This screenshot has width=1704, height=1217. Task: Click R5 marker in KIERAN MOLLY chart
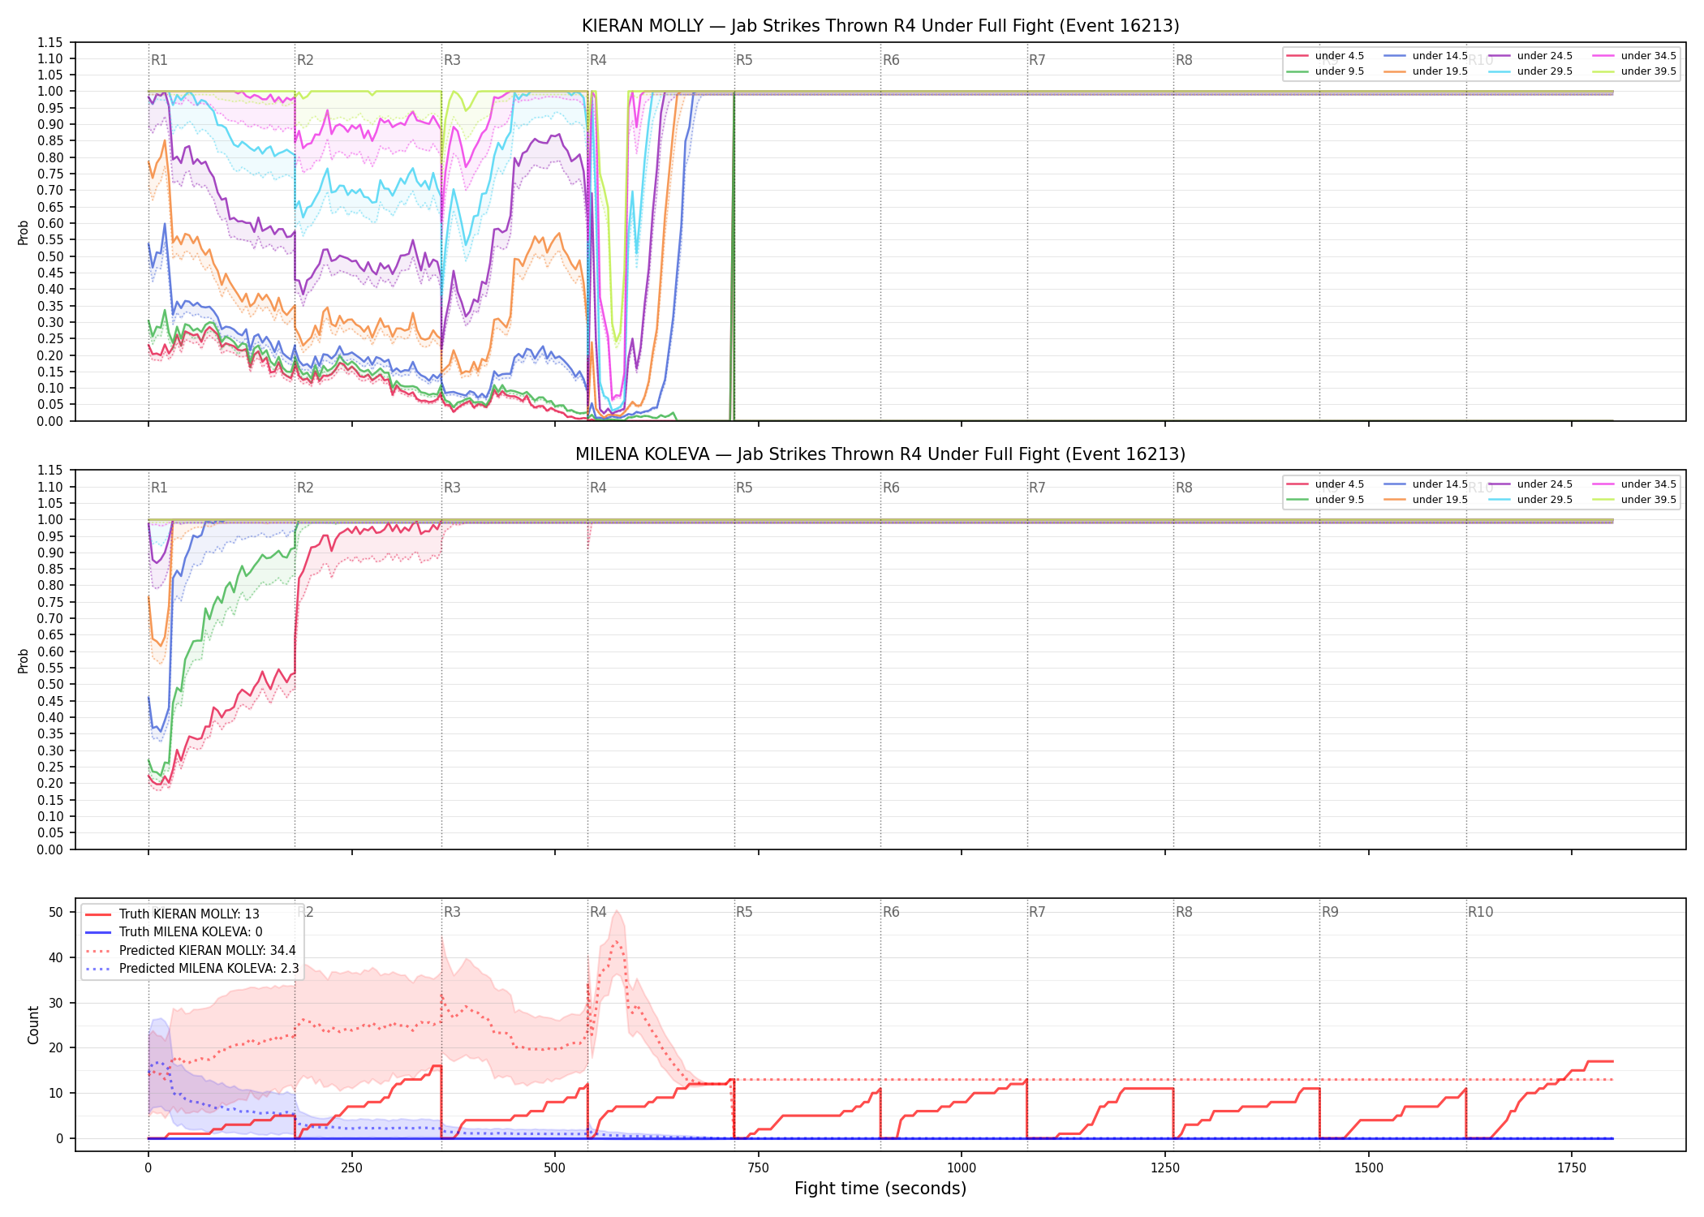(744, 60)
